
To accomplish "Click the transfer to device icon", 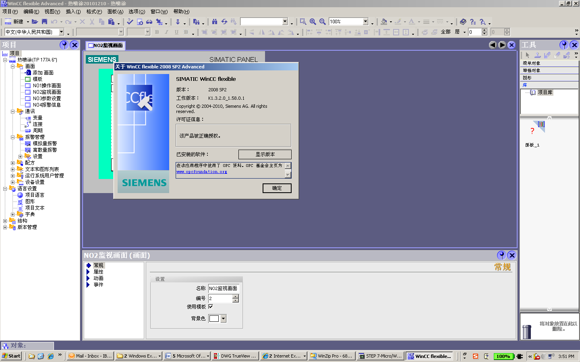I will click(x=178, y=22).
